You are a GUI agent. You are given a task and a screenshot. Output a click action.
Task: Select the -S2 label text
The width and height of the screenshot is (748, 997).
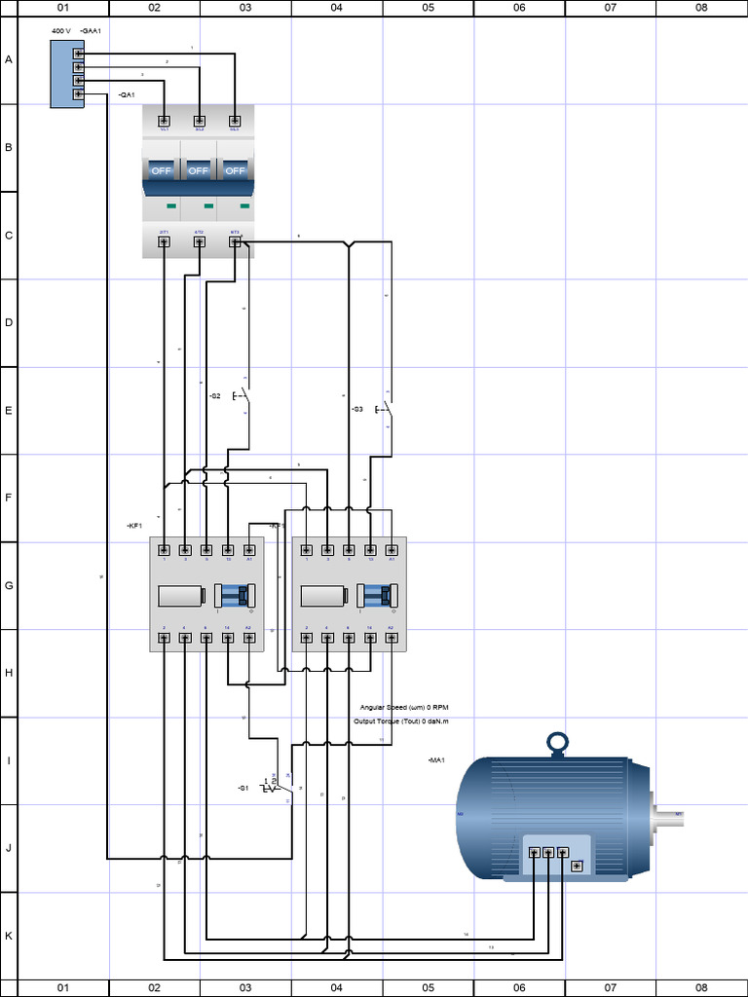click(215, 395)
